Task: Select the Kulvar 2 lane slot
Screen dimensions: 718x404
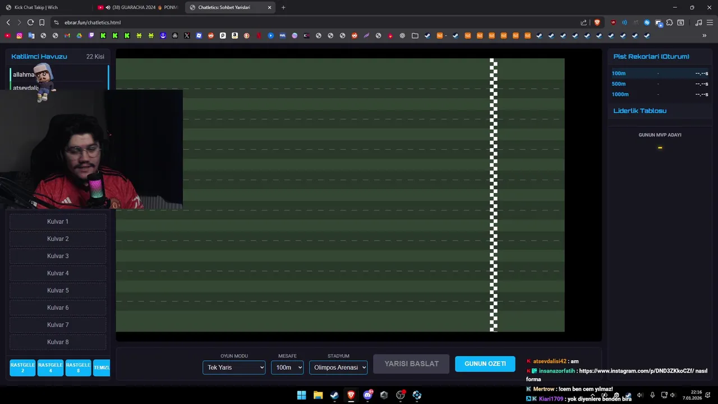Action: pyautogui.click(x=58, y=239)
